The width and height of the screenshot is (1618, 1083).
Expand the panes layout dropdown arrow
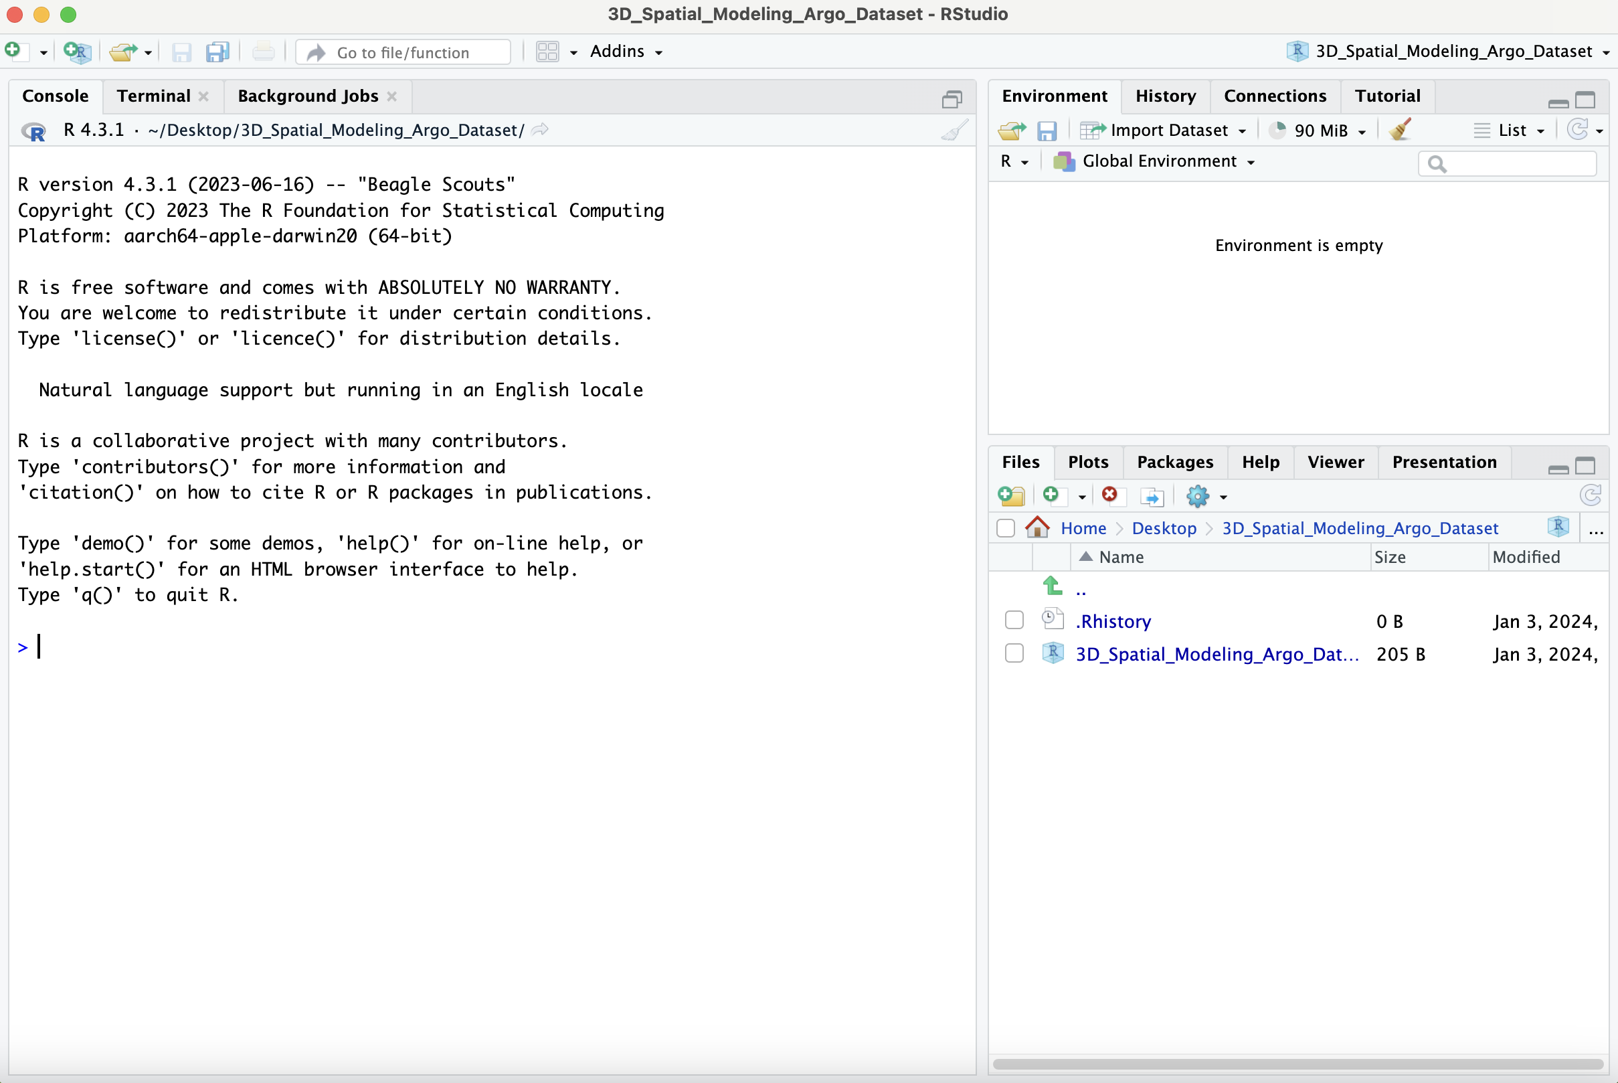coord(573,52)
